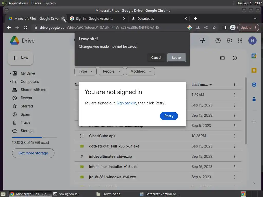Open the tab search chevron
263x197 pixels.
[x=255, y=18]
